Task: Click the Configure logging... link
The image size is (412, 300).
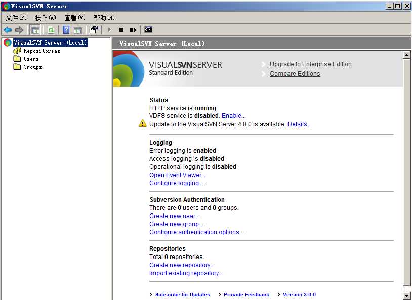Action: click(x=176, y=183)
